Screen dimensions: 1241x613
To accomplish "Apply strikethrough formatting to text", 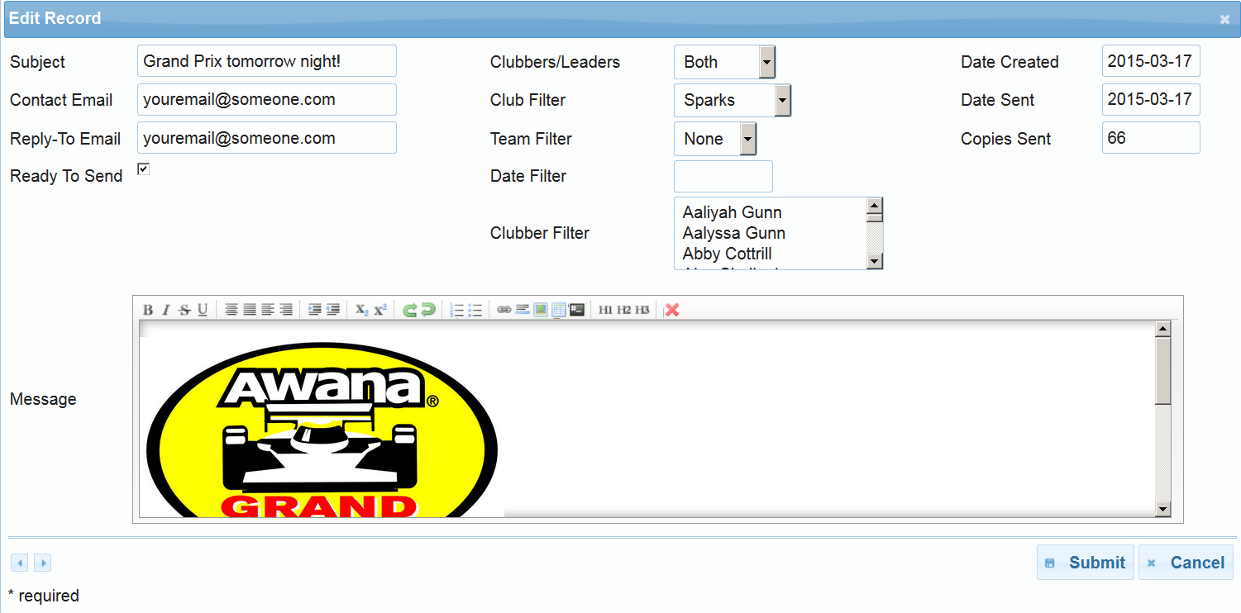I will point(184,310).
